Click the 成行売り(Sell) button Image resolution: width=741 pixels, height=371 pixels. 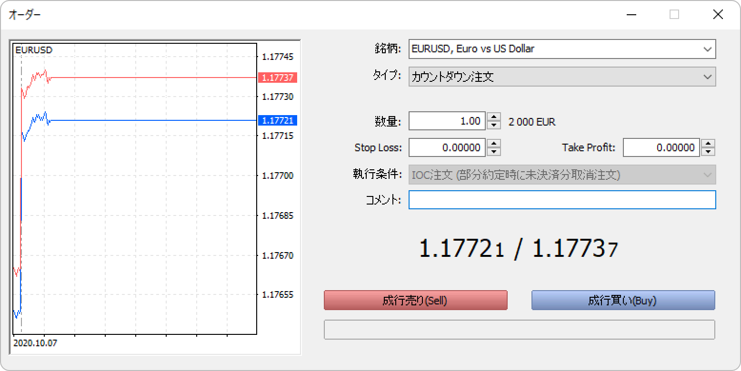pos(415,300)
